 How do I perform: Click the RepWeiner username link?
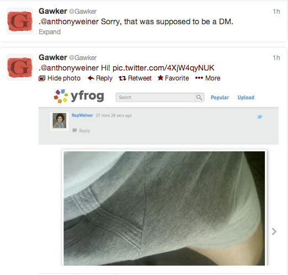pyautogui.click(x=82, y=115)
